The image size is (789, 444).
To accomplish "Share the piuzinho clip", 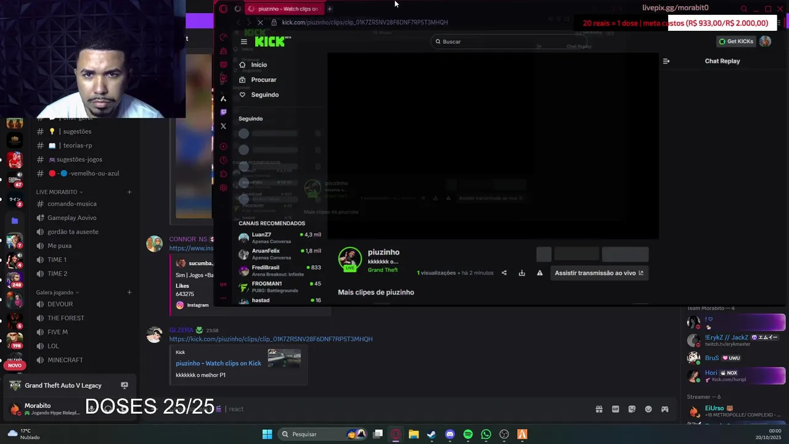I will 504,273.
